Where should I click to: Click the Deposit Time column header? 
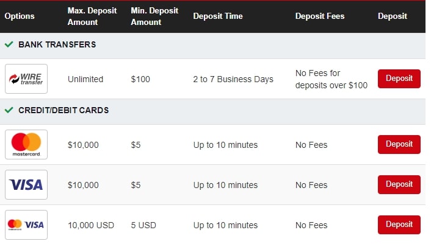click(x=218, y=16)
